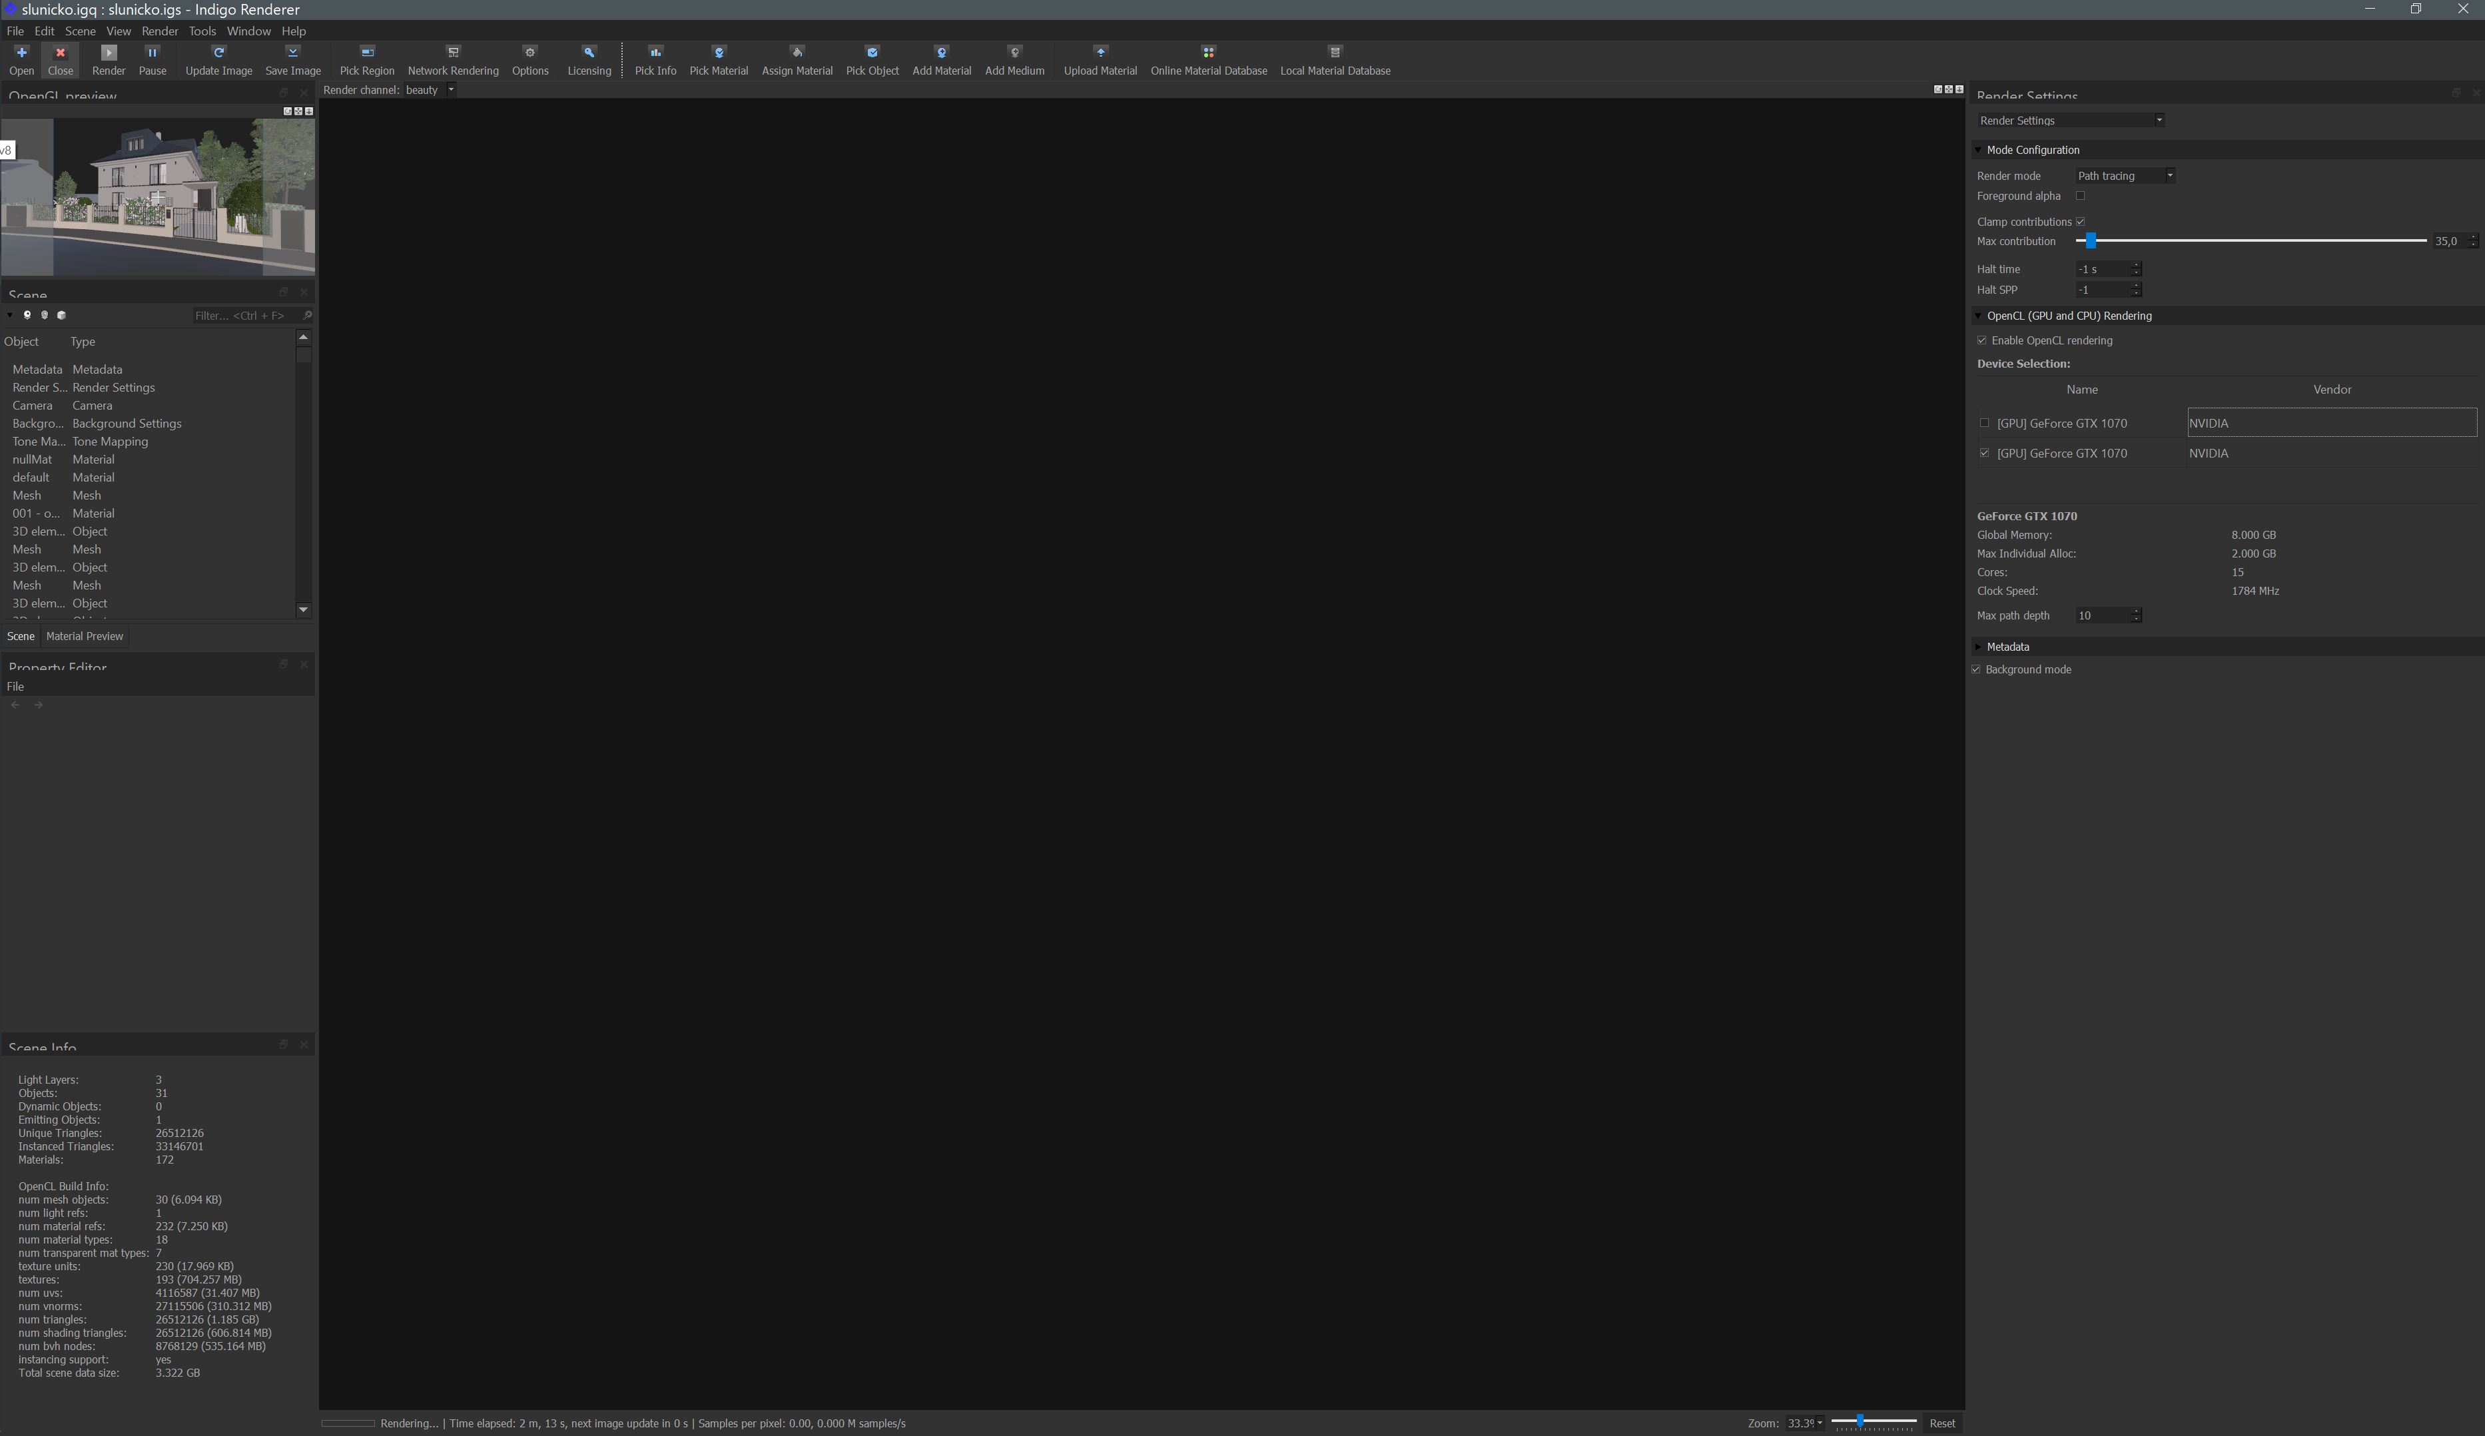Click the search icon in Scene filter
The image size is (2485, 1436).
[x=306, y=316]
